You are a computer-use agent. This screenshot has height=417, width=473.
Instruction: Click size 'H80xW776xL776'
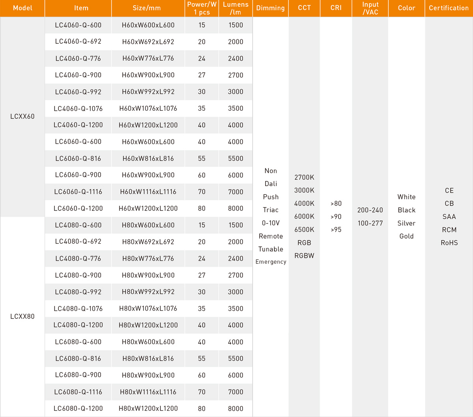(148, 259)
